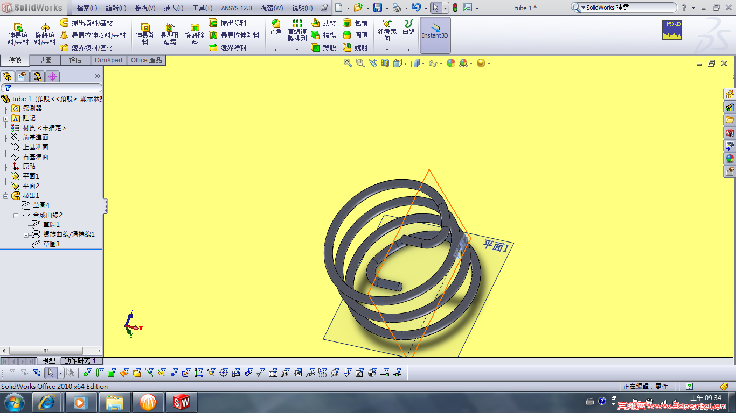The width and height of the screenshot is (736, 413).
Task: Choose 掃出填料/基材 sweep boss tool
Action: [x=86, y=23]
